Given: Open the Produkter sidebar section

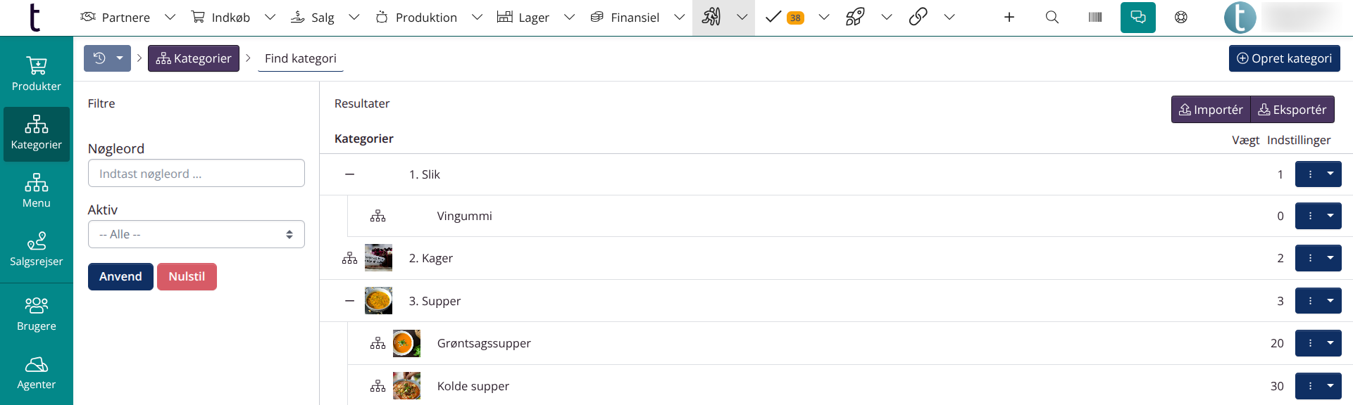Looking at the screenshot, I should click(x=37, y=75).
